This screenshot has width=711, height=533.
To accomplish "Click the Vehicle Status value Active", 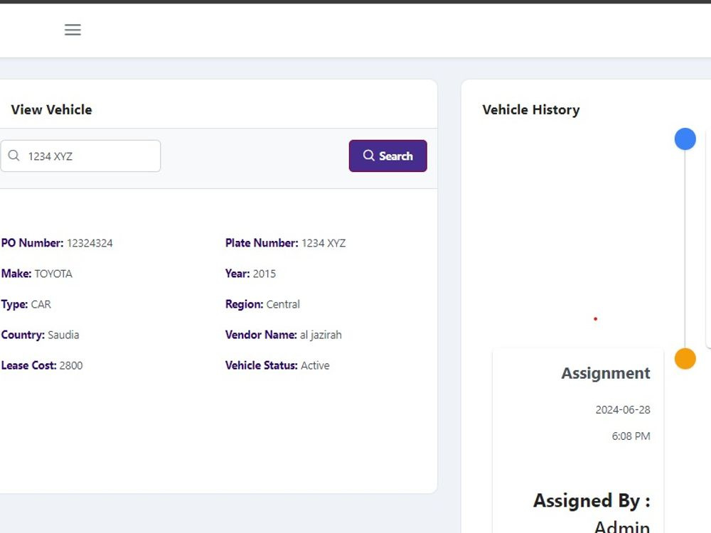I will click(x=315, y=366).
